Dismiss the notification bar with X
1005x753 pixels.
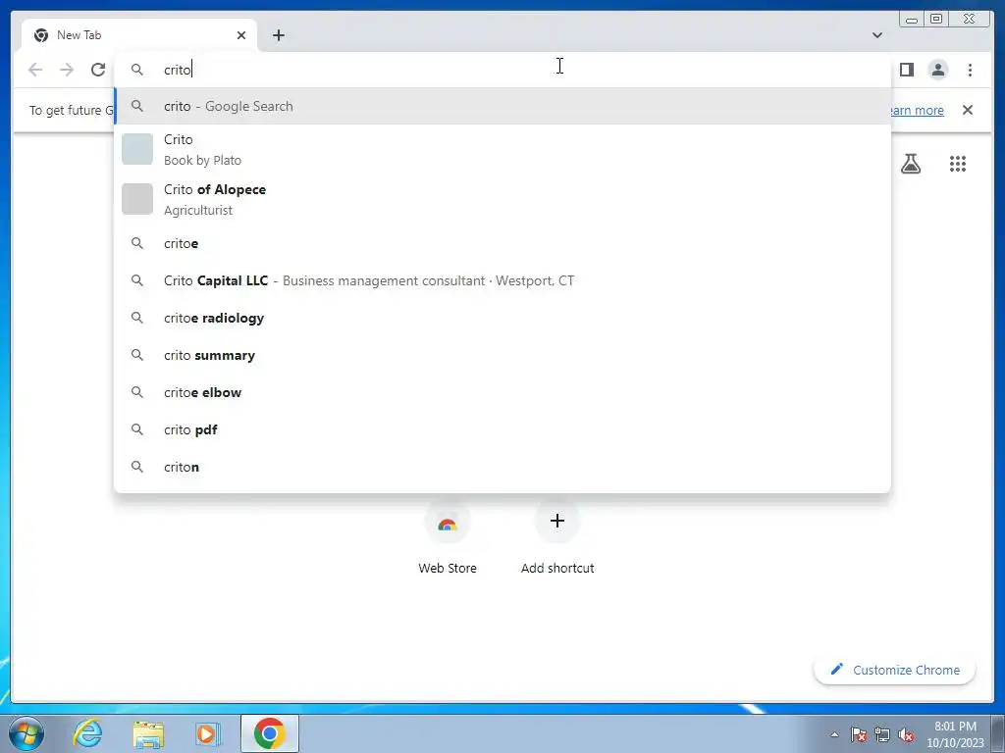coord(968,110)
